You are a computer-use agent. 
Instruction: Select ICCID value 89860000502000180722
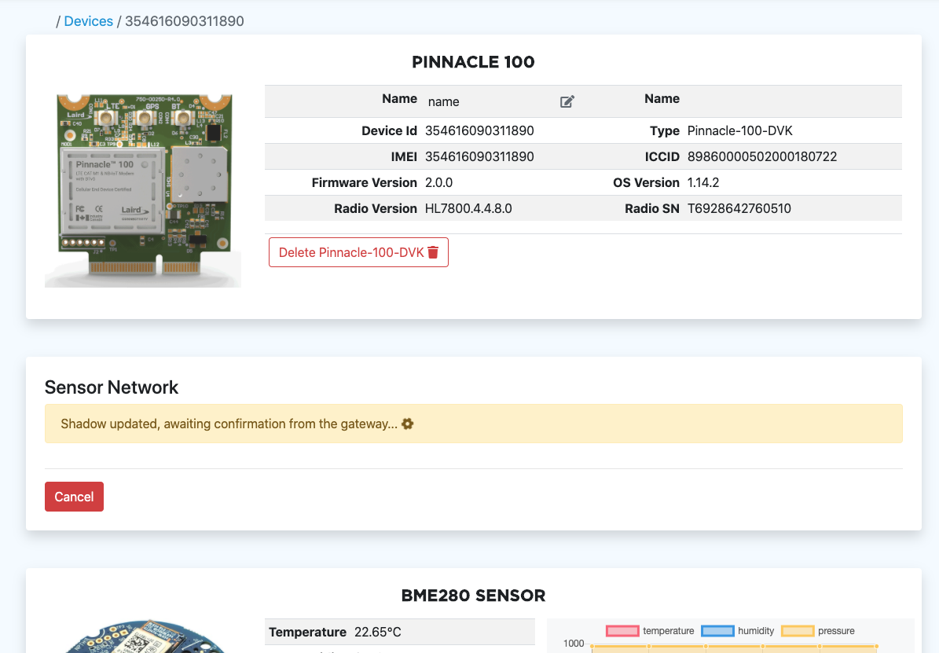point(762,156)
